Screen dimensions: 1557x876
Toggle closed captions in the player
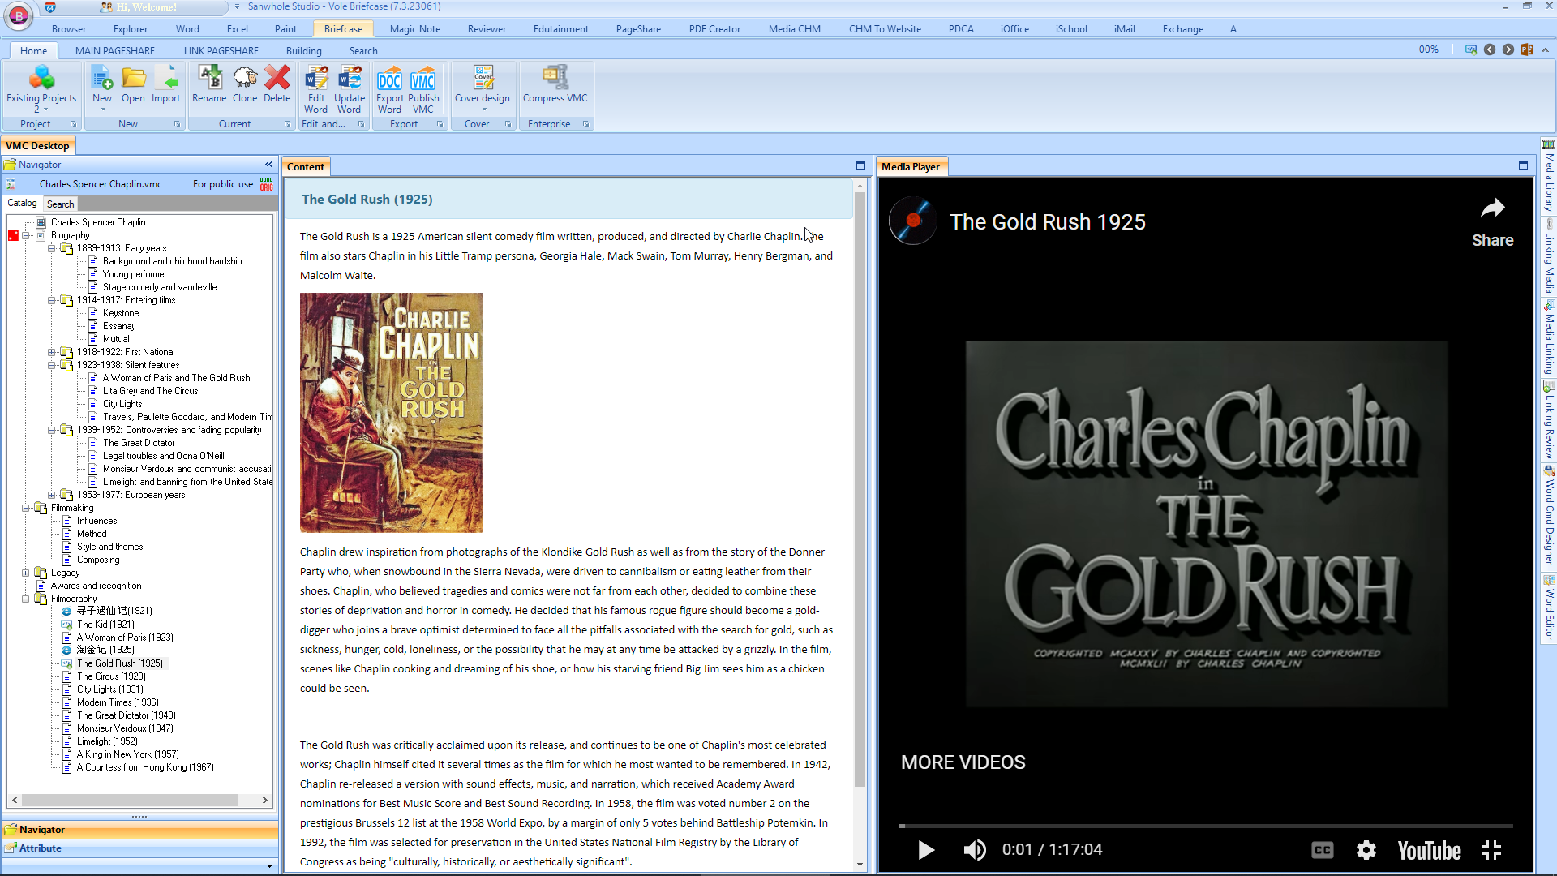point(1323,849)
